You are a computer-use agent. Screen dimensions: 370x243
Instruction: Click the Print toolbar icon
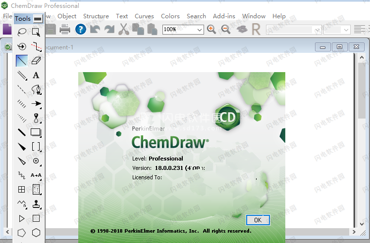[65, 30]
